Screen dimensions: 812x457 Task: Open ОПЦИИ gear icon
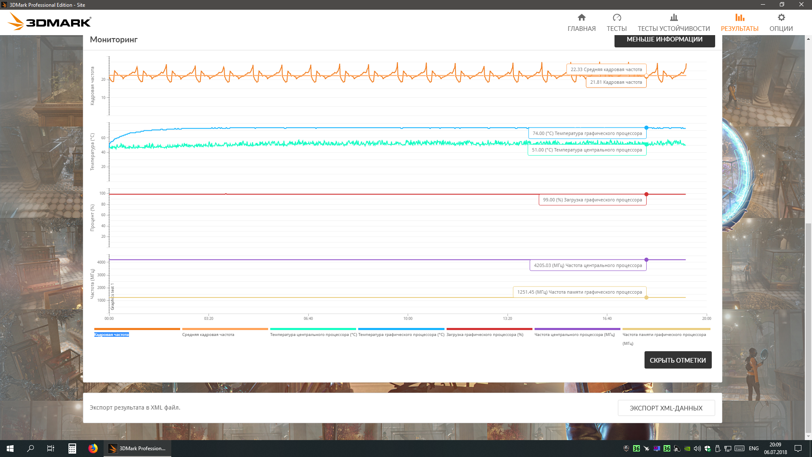click(x=781, y=17)
